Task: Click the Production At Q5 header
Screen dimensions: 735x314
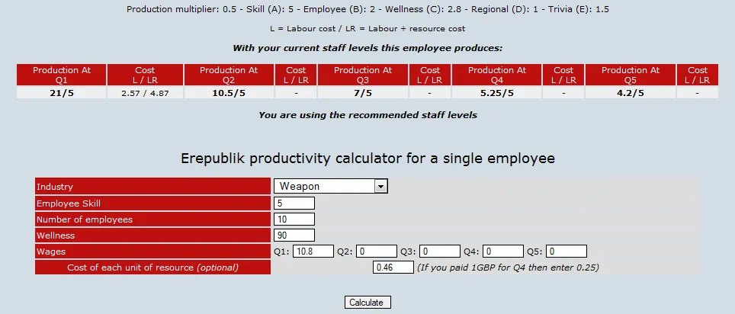Action: pyautogui.click(x=631, y=75)
